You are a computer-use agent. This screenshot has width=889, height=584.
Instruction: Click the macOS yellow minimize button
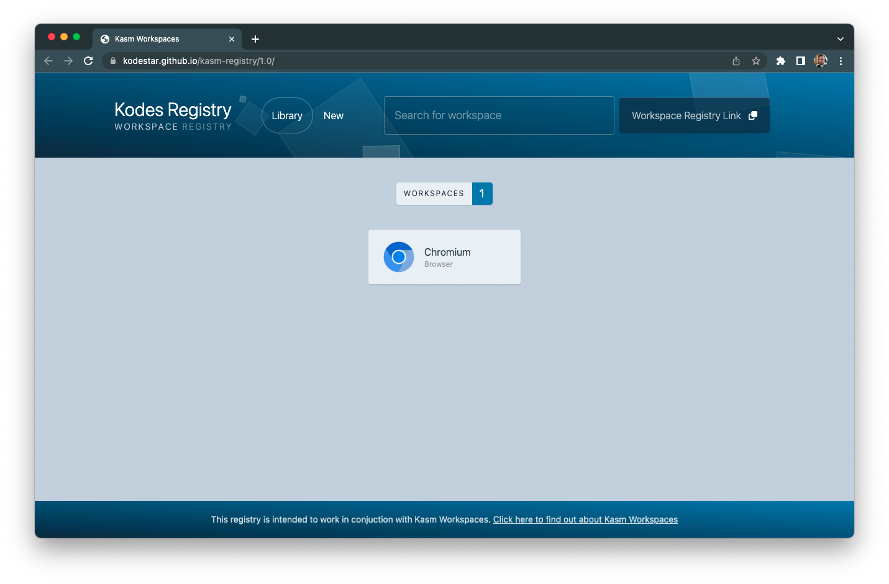pos(64,37)
